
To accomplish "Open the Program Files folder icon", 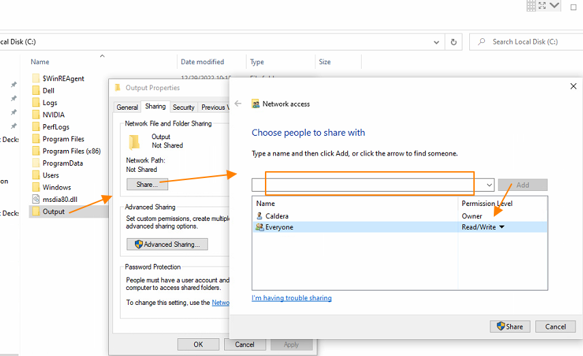I will pos(36,139).
